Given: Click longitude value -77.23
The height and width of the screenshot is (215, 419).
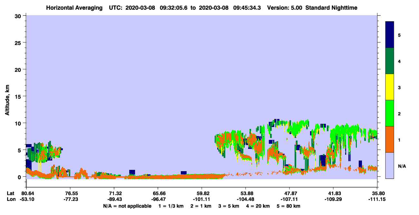Looking at the screenshot, I should 70,199.
